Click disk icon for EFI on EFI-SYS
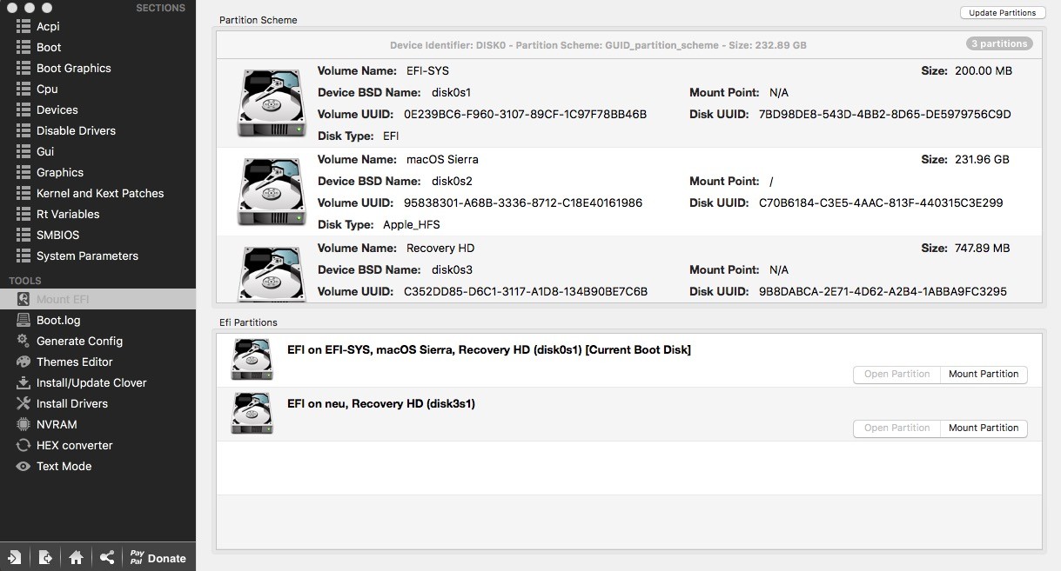Viewport: 1061px width, 571px height. tap(252, 360)
